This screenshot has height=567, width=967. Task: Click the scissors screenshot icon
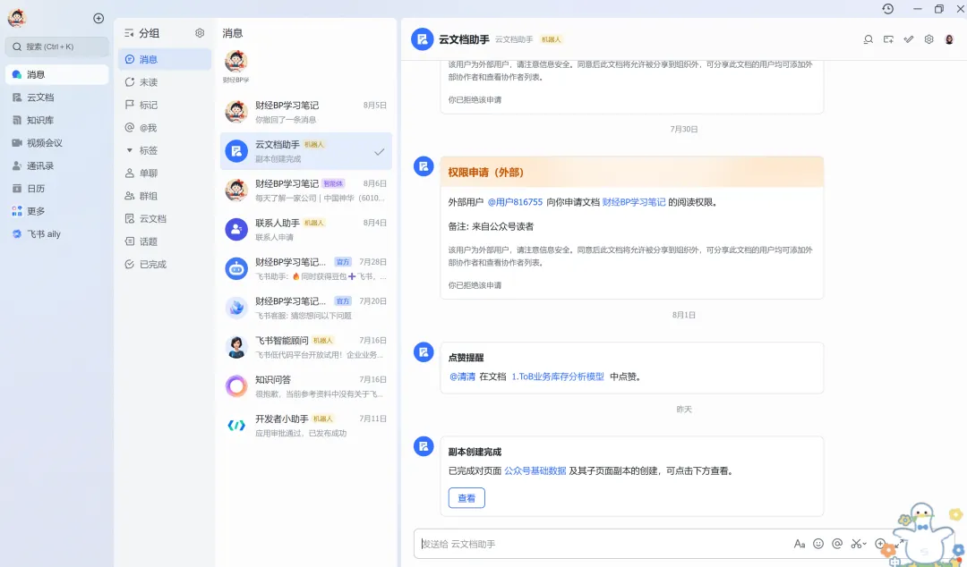click(856, 544)
